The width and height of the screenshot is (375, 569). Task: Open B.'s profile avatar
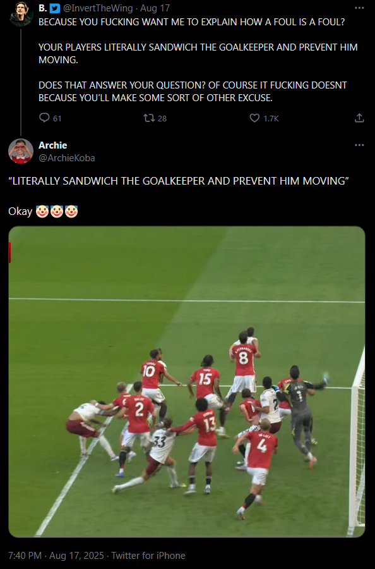click(x=21, y=14)
